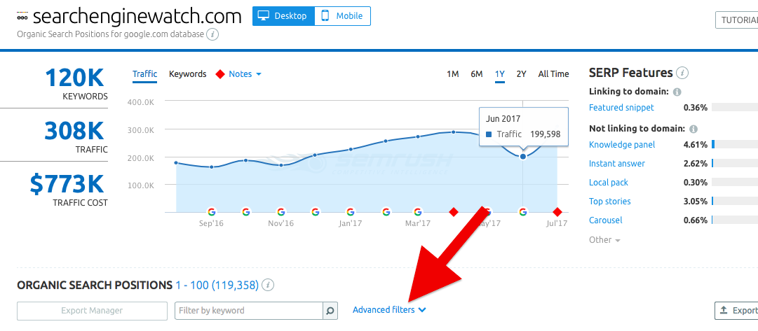Click Google update icon below Jun 2017 point
Viewport: 758px width, 331px height.
[x=522, y=211]
